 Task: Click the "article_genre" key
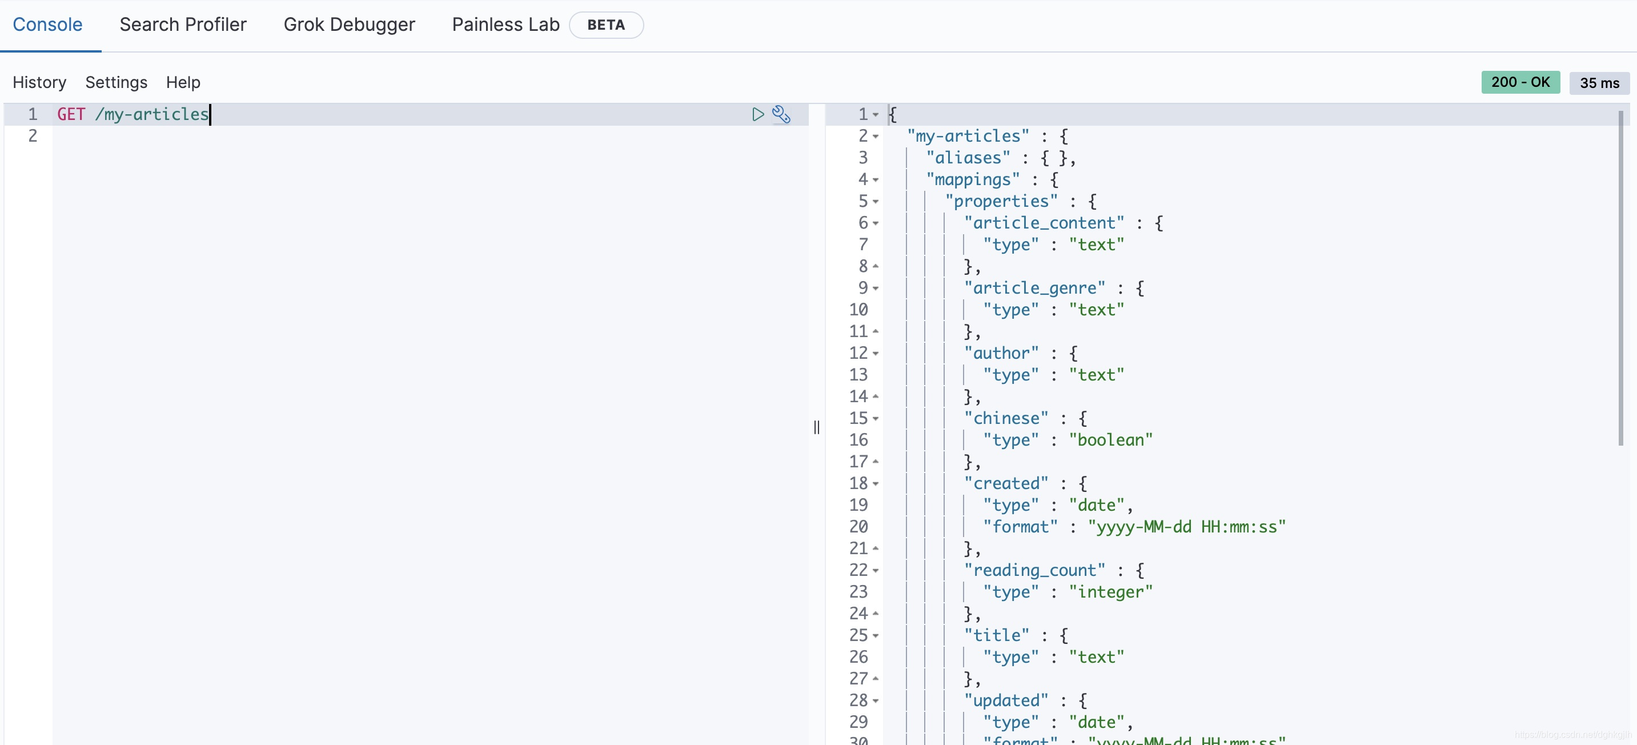[x=1034, y=288]
